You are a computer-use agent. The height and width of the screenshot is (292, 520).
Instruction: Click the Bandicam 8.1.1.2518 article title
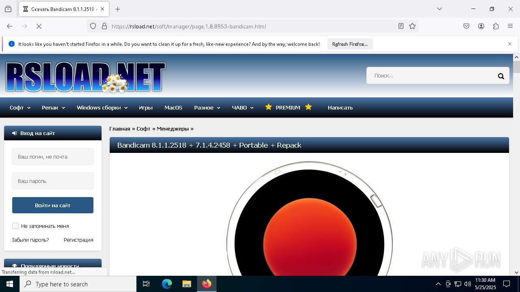pos(209,145)
